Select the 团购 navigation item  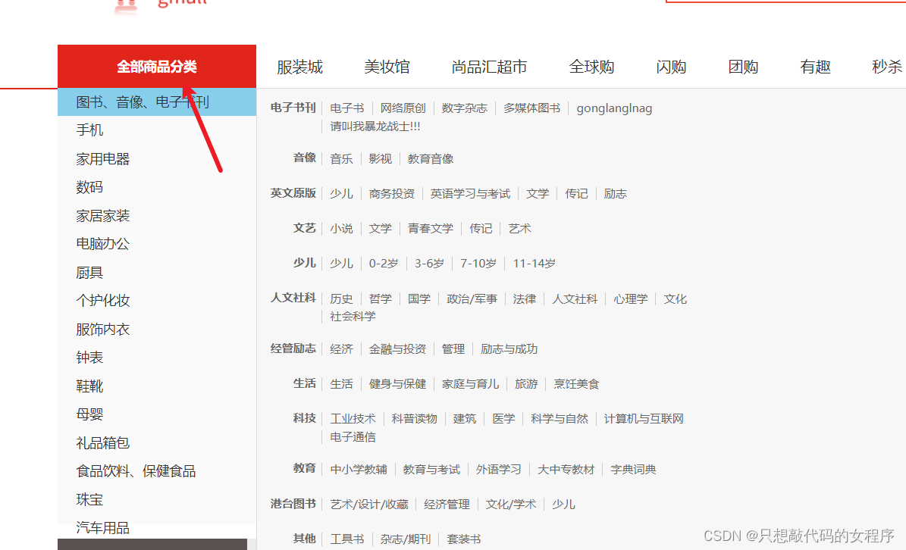coord(743,67)
